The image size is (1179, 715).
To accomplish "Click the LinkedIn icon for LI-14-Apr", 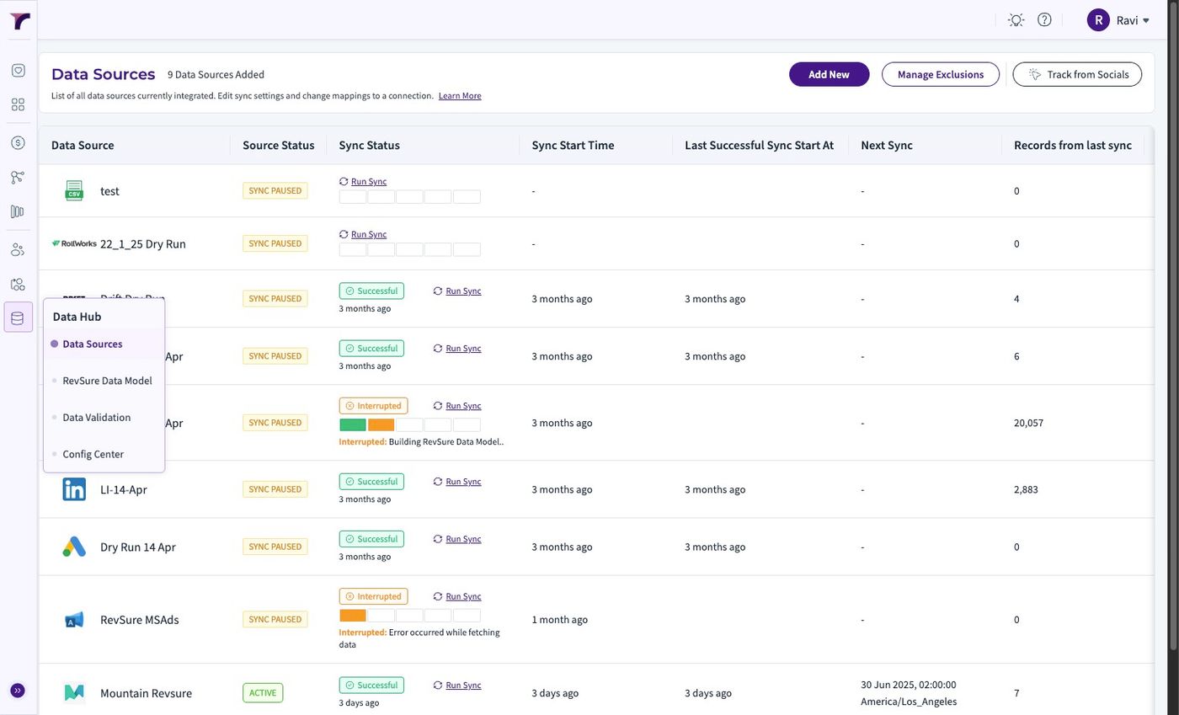I will pyautogui.click(x=74, y=489).
